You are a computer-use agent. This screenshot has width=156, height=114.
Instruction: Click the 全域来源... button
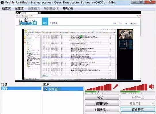click(102, 109)
